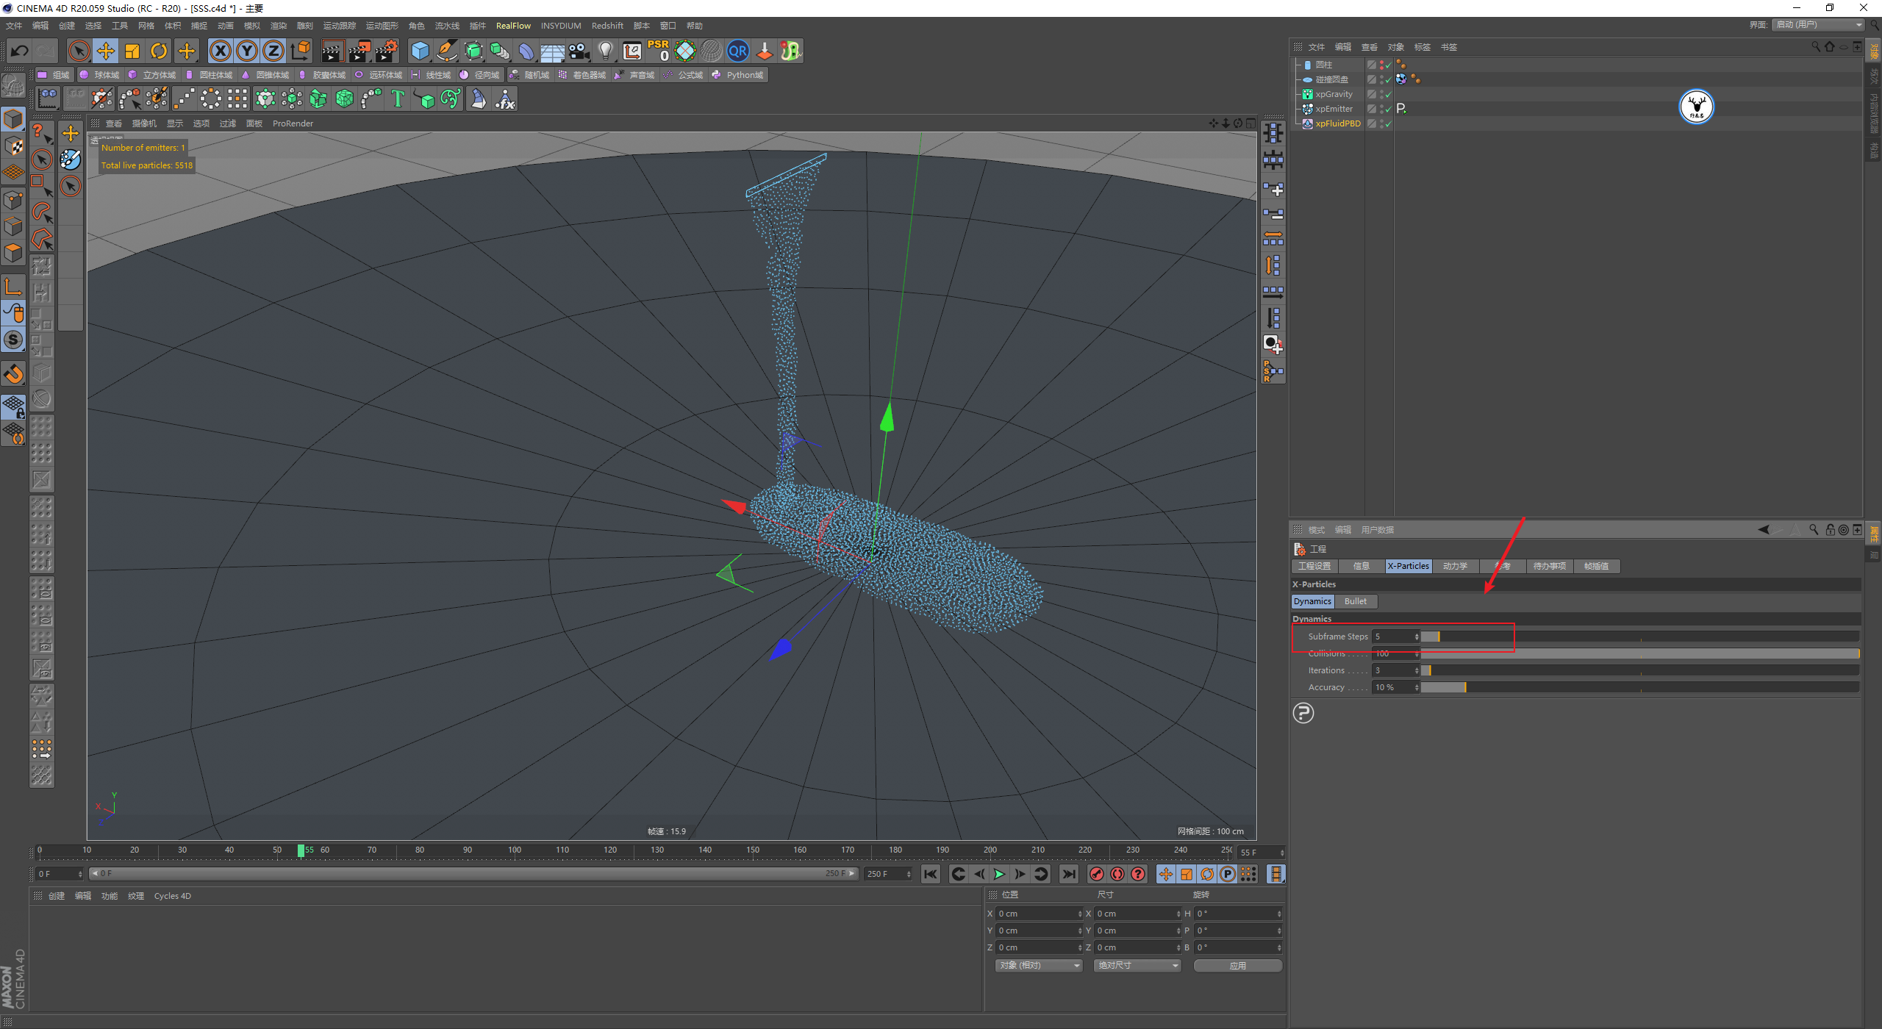The height and width of the screenshot is (1029, 1882).
Task: Open the RealFlow menu
Action: 512,26
